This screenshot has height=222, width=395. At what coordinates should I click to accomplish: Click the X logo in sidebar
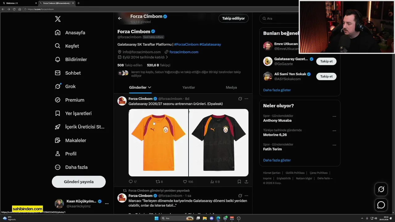[x=58, y=19]
